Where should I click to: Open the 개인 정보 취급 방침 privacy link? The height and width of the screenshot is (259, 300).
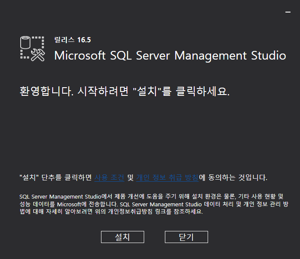tap(167, 177)
